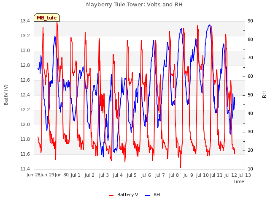270x203 pixels.
Task: Click the 13.0 voltage tick label
Action: [25, 51]
